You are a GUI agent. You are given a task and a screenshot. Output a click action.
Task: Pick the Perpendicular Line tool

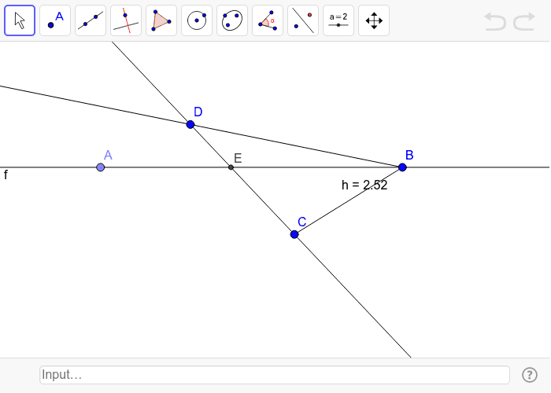[x=126, y=20]
